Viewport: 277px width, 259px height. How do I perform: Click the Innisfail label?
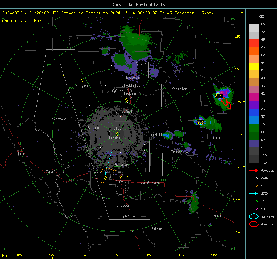[x=124, y=111]
